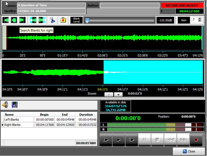The width and height of the screenshot is (207, 156).
Task: Click the play-from-start button
Action: click(x=106, y=140)
